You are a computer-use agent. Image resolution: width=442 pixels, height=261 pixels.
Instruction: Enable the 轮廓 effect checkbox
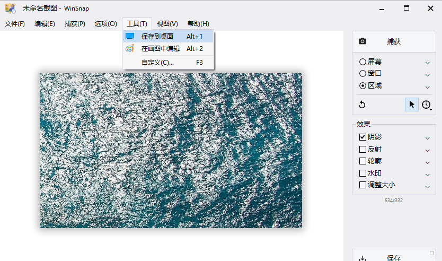363,161
